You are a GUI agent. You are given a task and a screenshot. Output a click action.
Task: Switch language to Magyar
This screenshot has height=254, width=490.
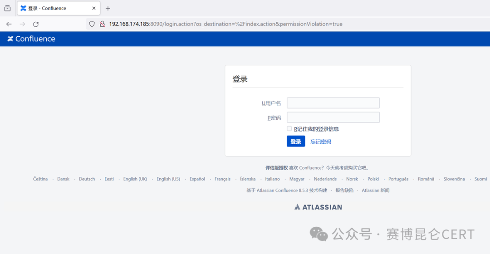coord(297,179)
